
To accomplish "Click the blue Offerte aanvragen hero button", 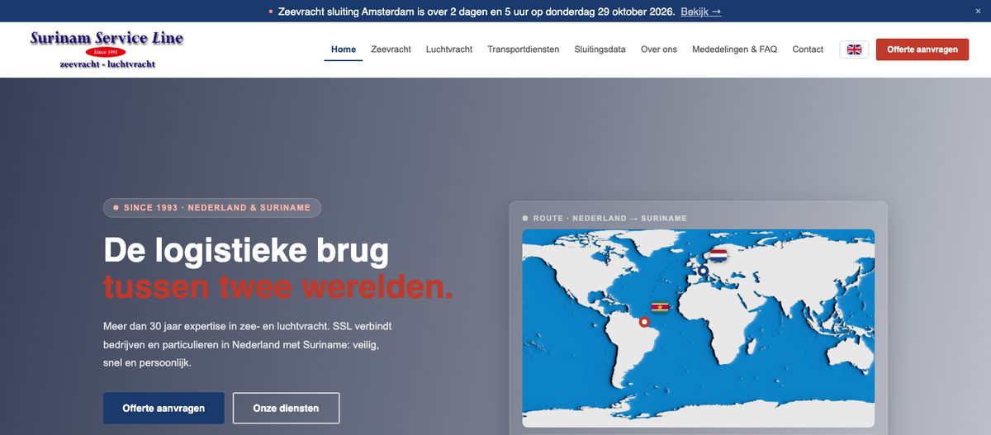I will point(164,408).
